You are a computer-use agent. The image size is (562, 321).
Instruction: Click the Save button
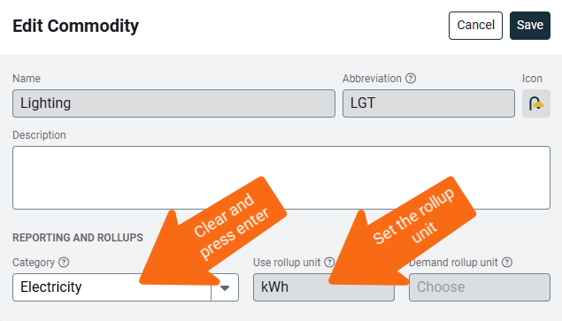530,26
